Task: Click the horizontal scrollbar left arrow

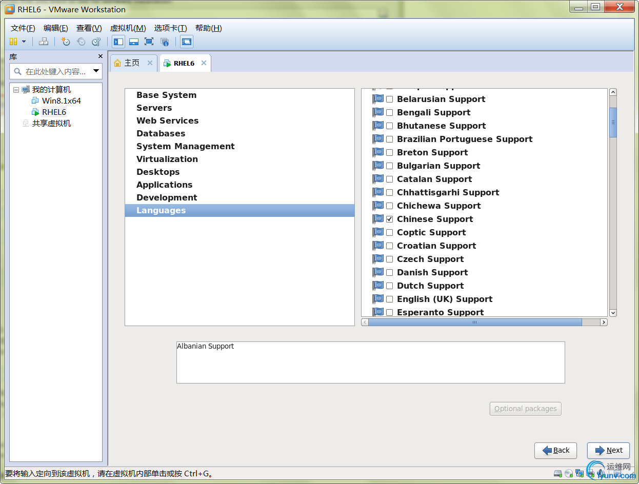Action: tap(365, 322)
